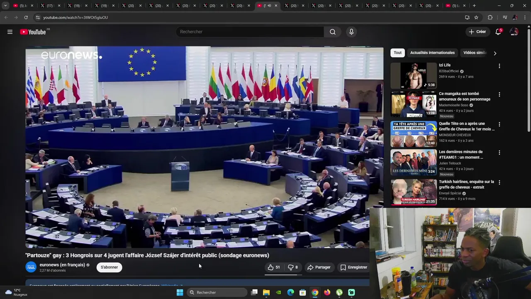Image resolution: width=531 pixels, height=299 pixels.
Task: Open uTorrent from taskbar
Action: point(339,292)
